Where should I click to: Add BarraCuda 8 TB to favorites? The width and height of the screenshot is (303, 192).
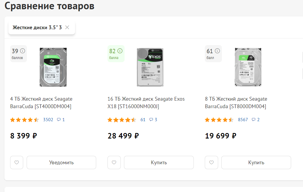pos(211,163)
